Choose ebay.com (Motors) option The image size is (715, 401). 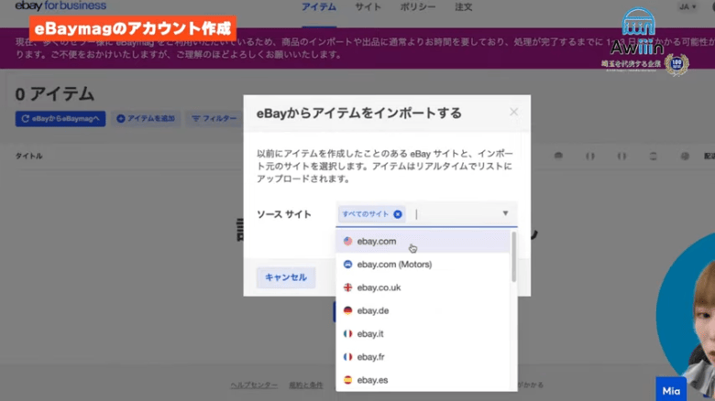click(393, 265)
